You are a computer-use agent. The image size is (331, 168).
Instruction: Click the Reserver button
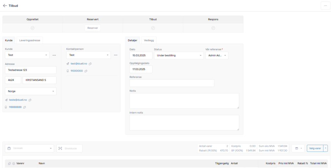[x=93, y=28]
